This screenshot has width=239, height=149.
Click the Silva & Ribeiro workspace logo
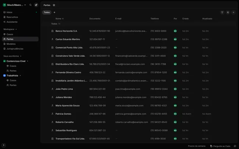point(4,5)
